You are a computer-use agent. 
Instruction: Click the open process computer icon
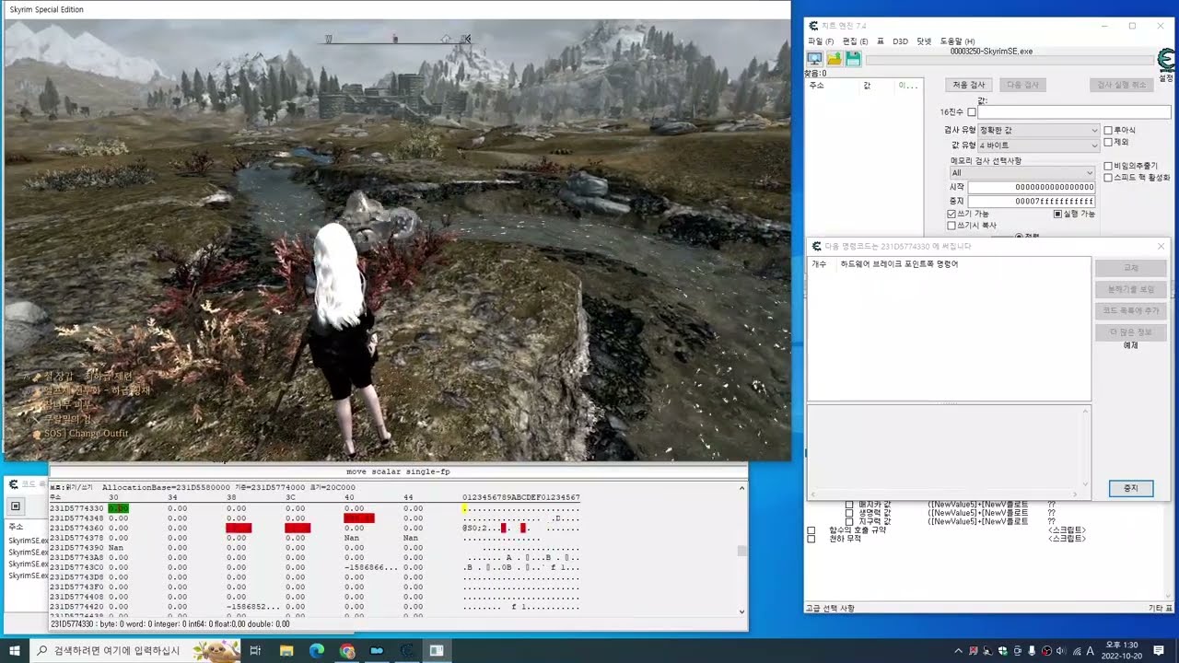click(x=814, y=59)
